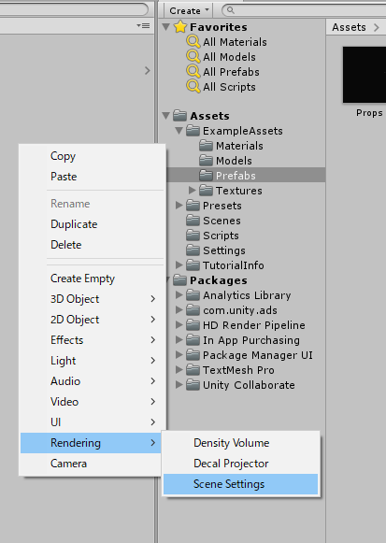
Task: Select the Settings folder icon
Action: tap(193, 250)
